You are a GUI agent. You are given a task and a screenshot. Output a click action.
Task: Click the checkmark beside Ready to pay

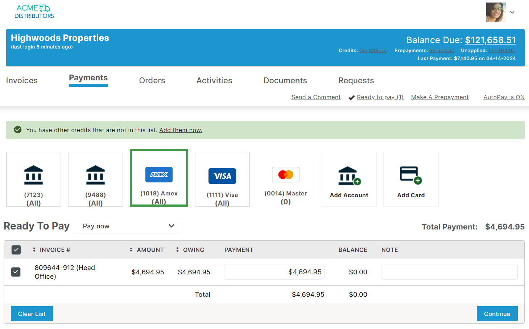[x=351, y=97]
